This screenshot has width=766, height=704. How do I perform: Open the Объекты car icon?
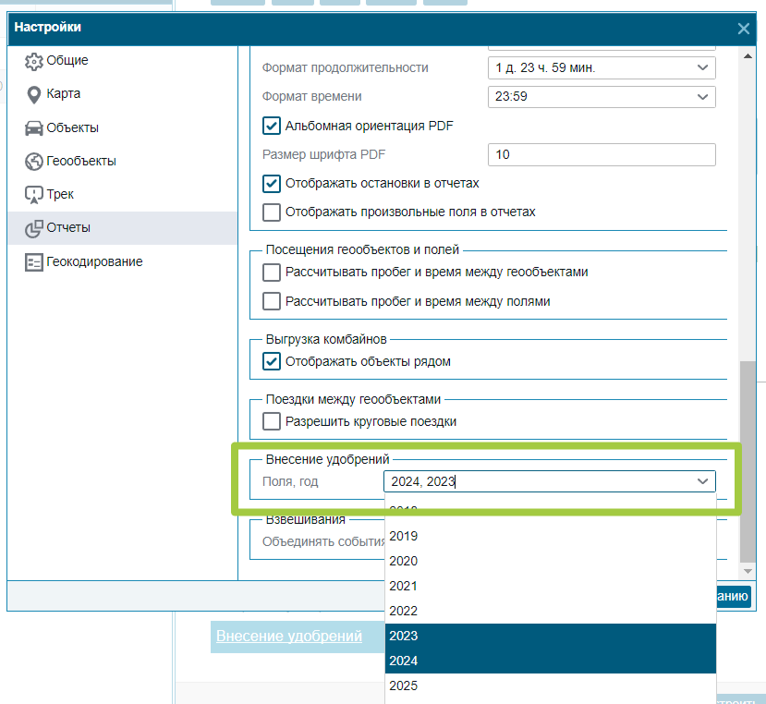(x=33, y=128)
